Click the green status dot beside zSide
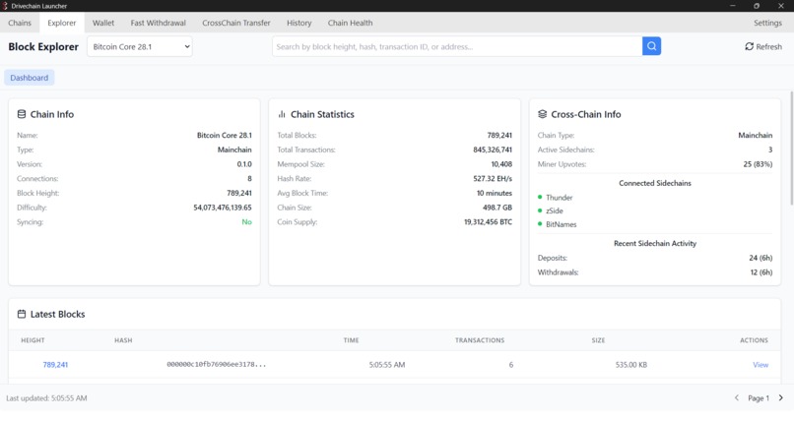Viewport: 794px width, 421px height. (540, 210)
